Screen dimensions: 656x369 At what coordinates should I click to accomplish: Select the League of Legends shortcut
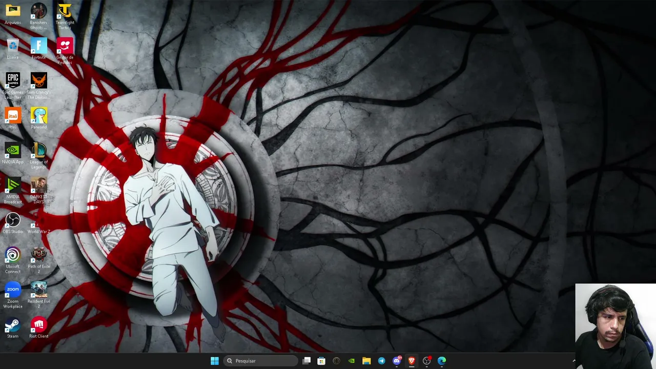click(38, 156)
